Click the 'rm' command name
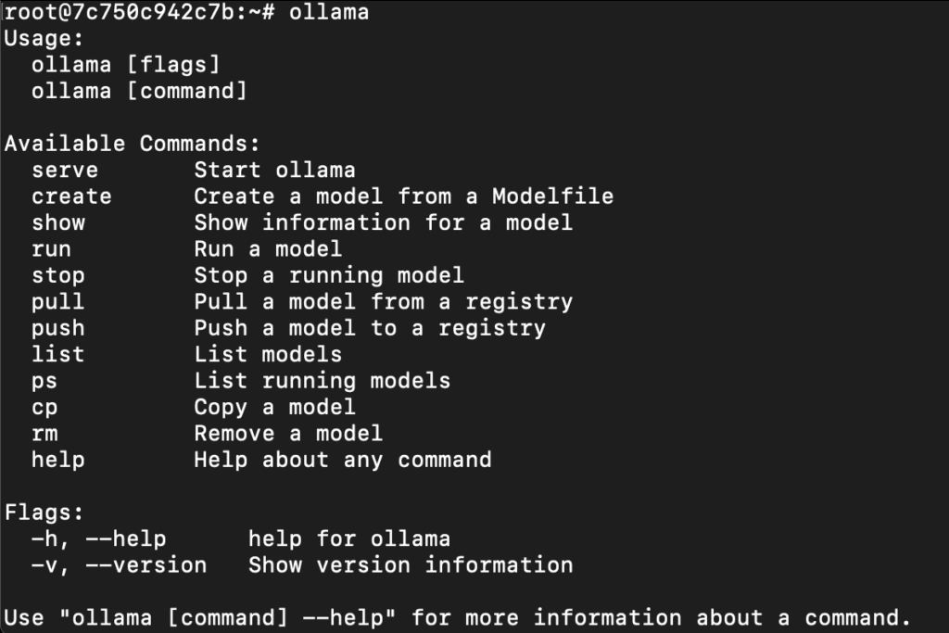The height and width of the screenshot is (633, 949). point(44,433)
